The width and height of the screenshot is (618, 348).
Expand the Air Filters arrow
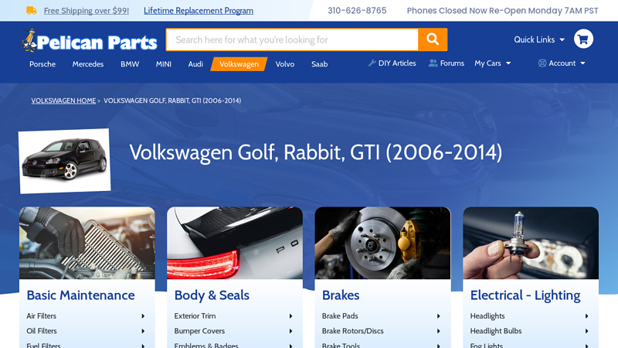click(x=143, y=316)
